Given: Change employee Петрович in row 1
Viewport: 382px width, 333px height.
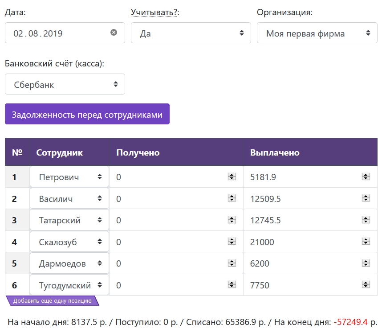Looking at the screenshot, I should 69,177.
